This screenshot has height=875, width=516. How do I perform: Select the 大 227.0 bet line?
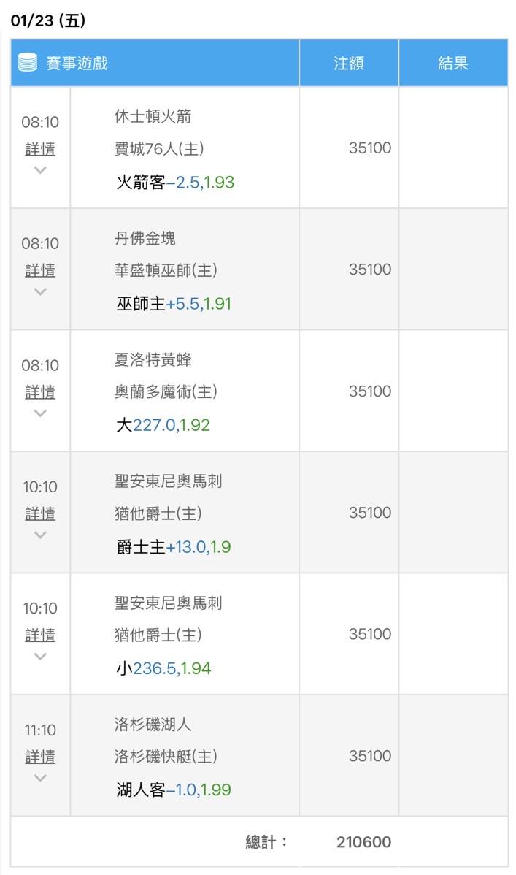point(163,425)
